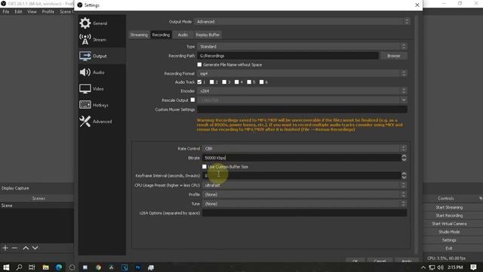Open Recording Format dropdown
Screen dimensions: 483x272
pyautogui.click(x=302, y=73)
